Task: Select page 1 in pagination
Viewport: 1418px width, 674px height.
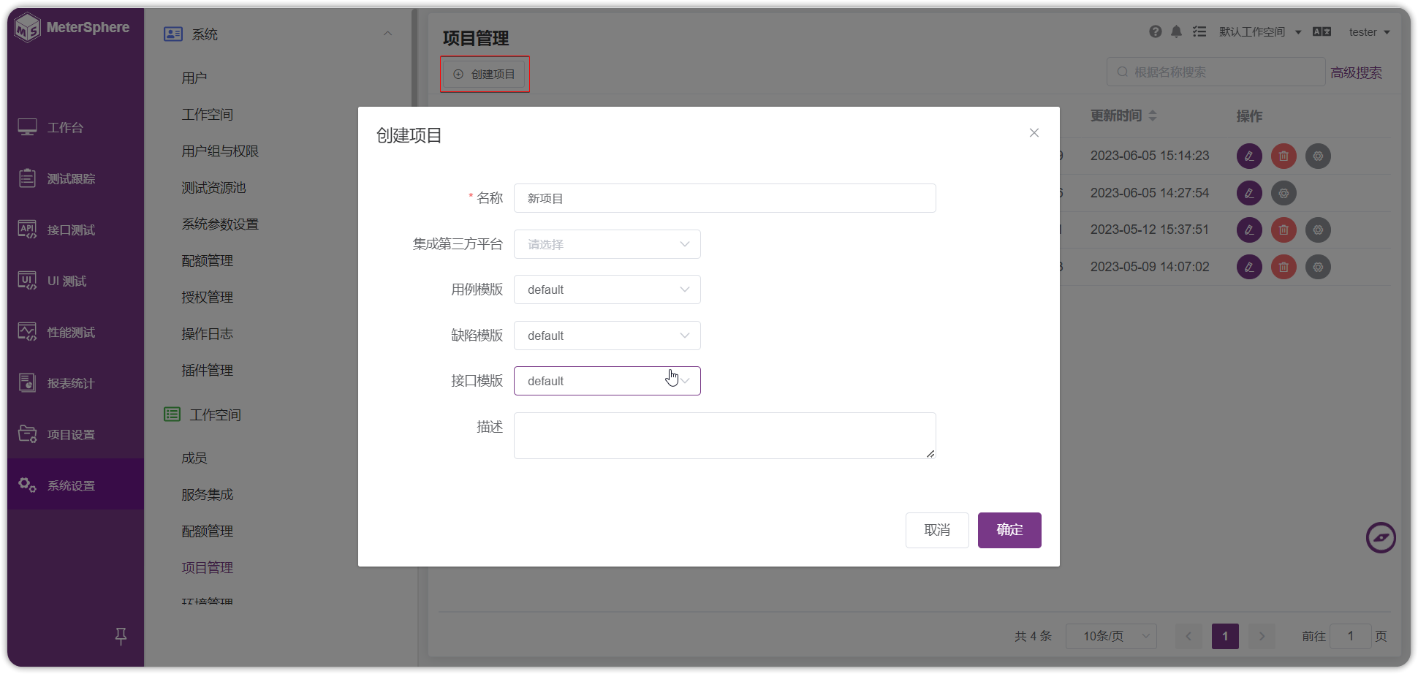Action: coord(1225,636)
